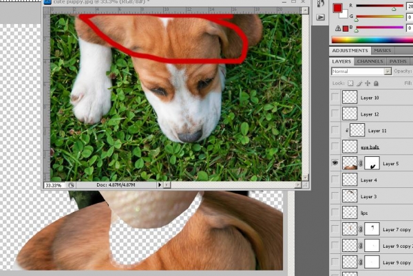Image resolution: width=413 pixels, height=276 pixels.
Task: Click the 33.33% zoom field
Action: coord(54,185)
